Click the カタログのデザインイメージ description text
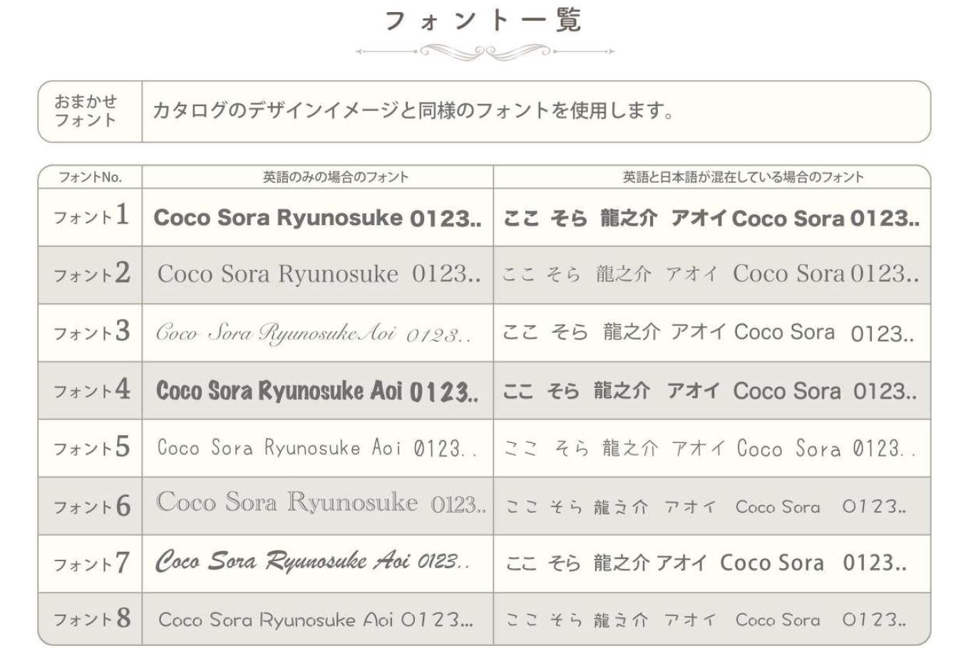 413,111
